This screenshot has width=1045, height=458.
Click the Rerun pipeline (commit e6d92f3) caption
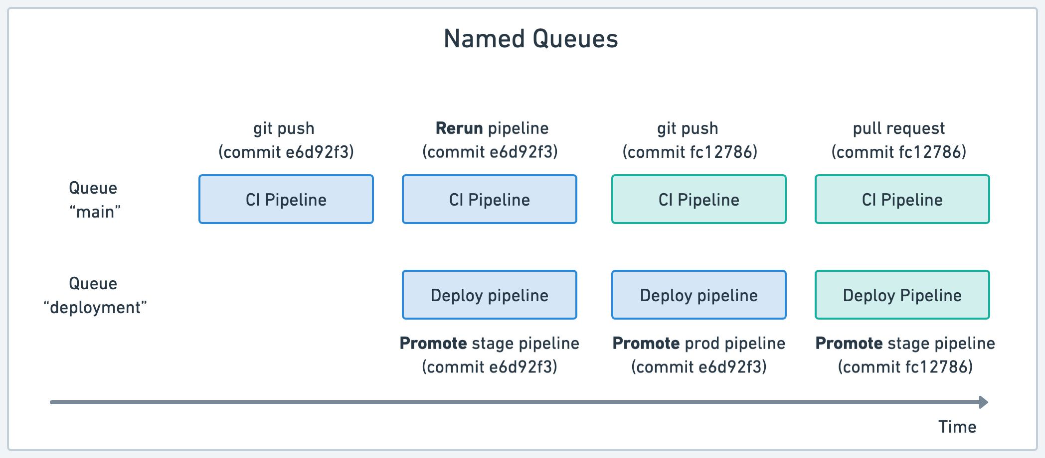pos(490,140)
